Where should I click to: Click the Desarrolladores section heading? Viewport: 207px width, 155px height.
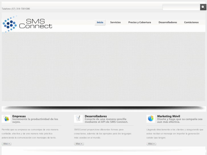96,116
